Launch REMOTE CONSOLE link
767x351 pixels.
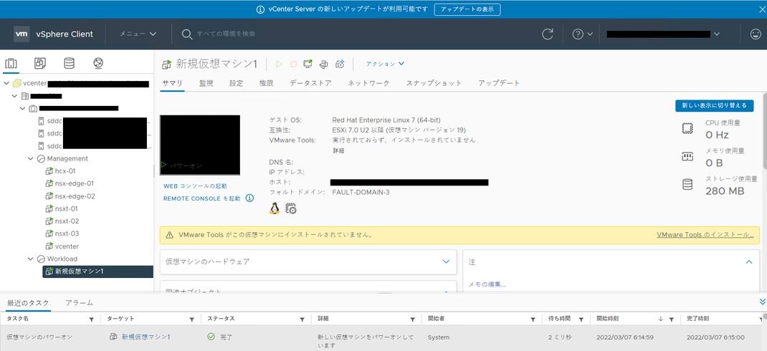[x=202, y=198]
